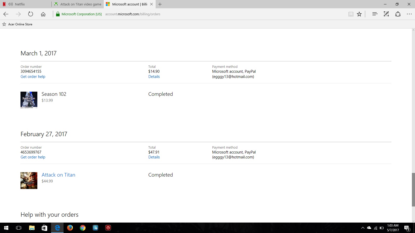Viewport: 415px width, 233px height.
Task: Open the Attack on Titan product link
Action: pyautogui.click(x=58, y=175)
